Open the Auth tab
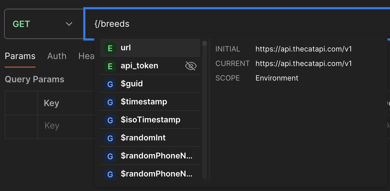 (57, 56)
